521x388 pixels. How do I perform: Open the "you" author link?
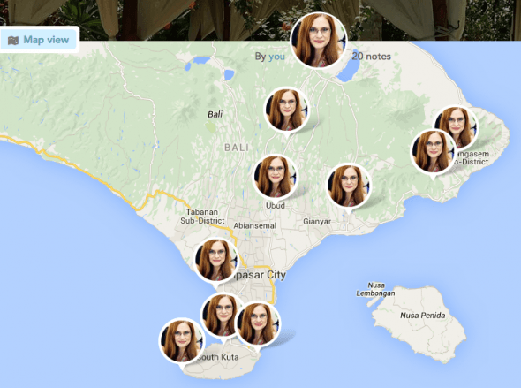pos(276,57)
